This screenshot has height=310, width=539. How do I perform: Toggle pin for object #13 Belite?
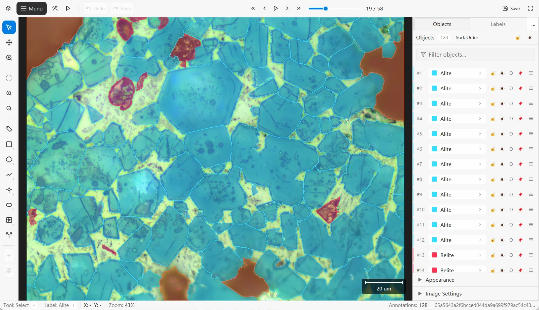520,255
